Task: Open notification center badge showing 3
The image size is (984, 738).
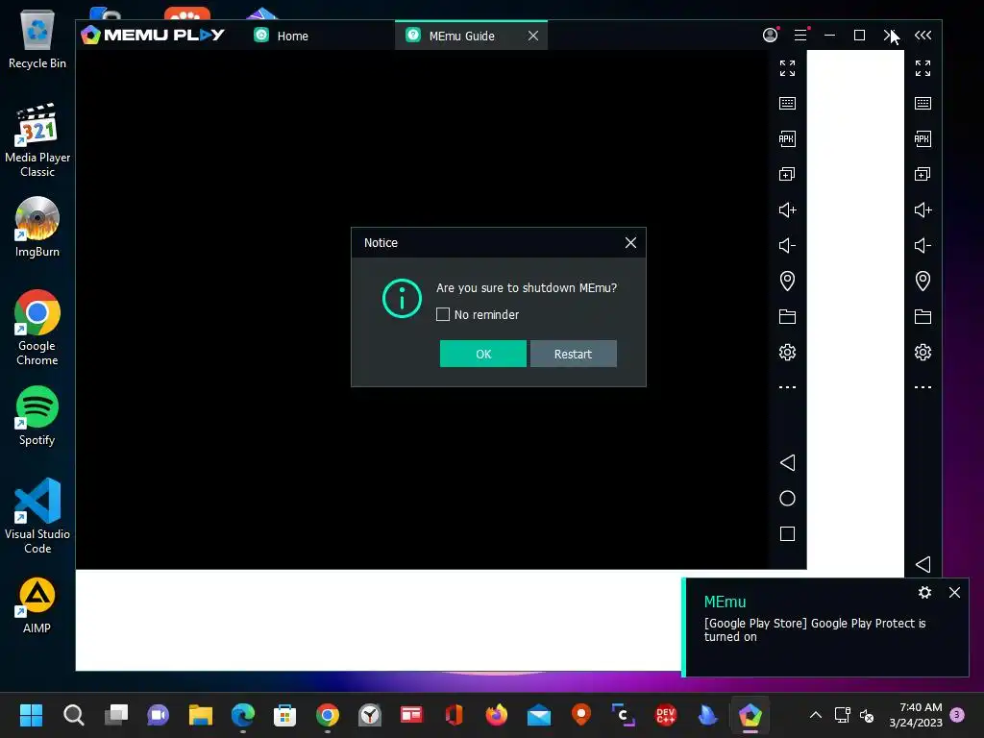Action: tap(957, 714)
